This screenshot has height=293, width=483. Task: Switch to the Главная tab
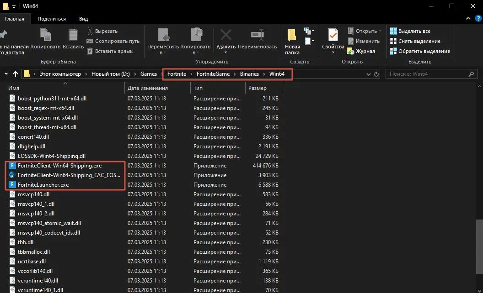click(x=15, y=19)
